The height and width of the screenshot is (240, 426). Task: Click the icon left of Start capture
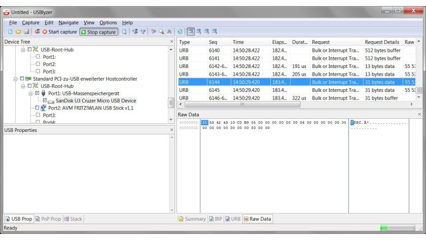(37, 31)
